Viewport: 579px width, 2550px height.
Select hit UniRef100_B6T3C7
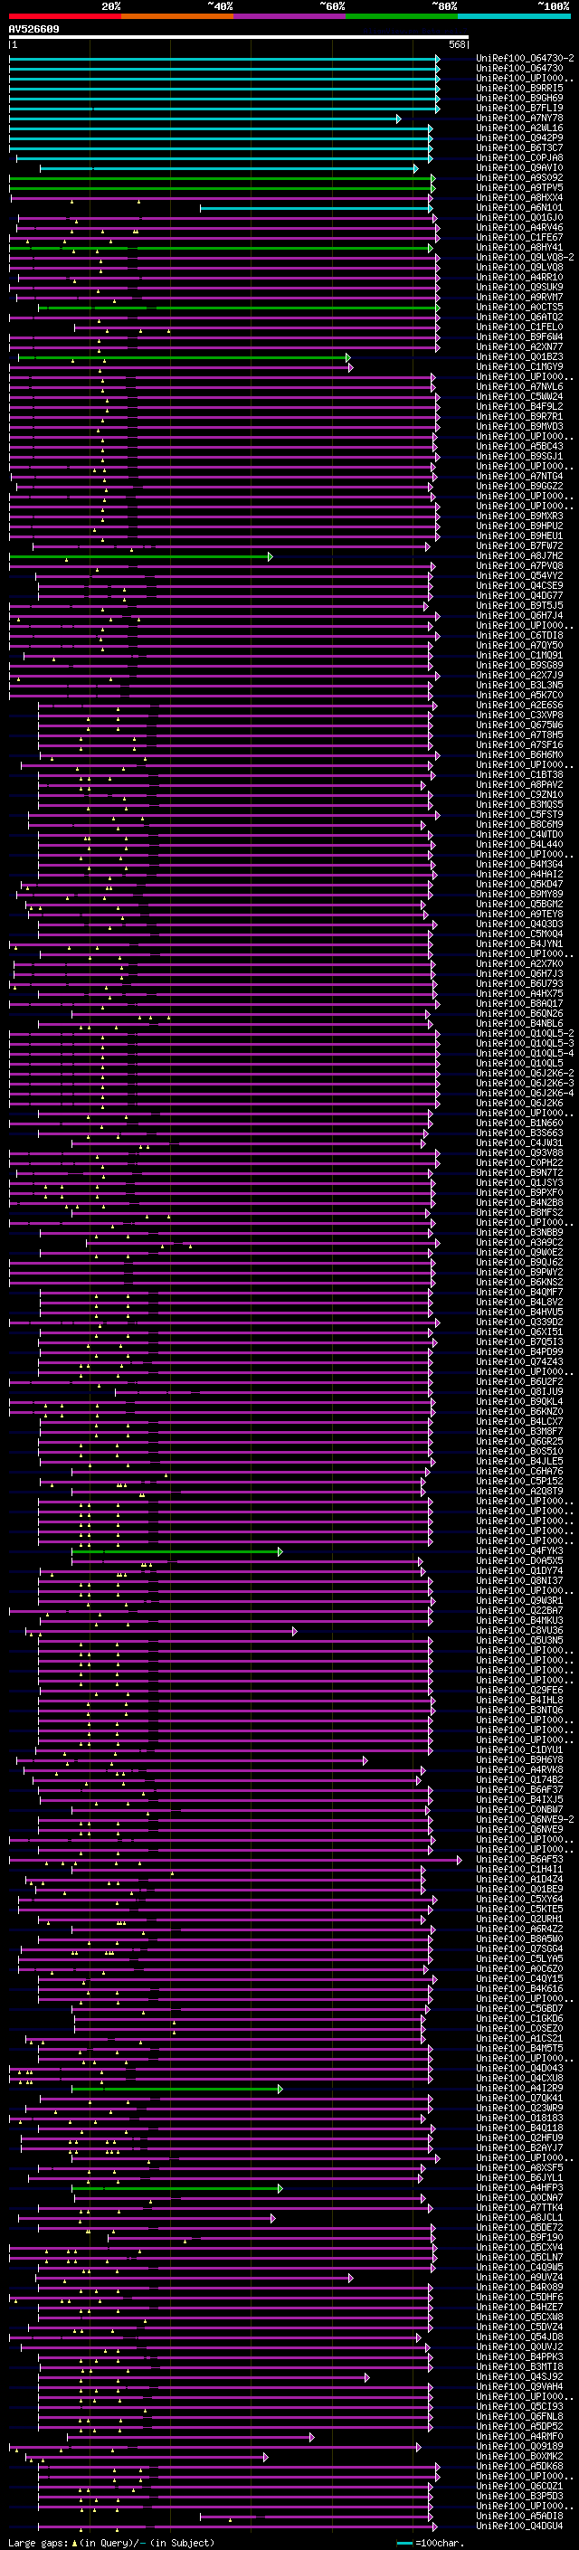click(x=519, y=147)
